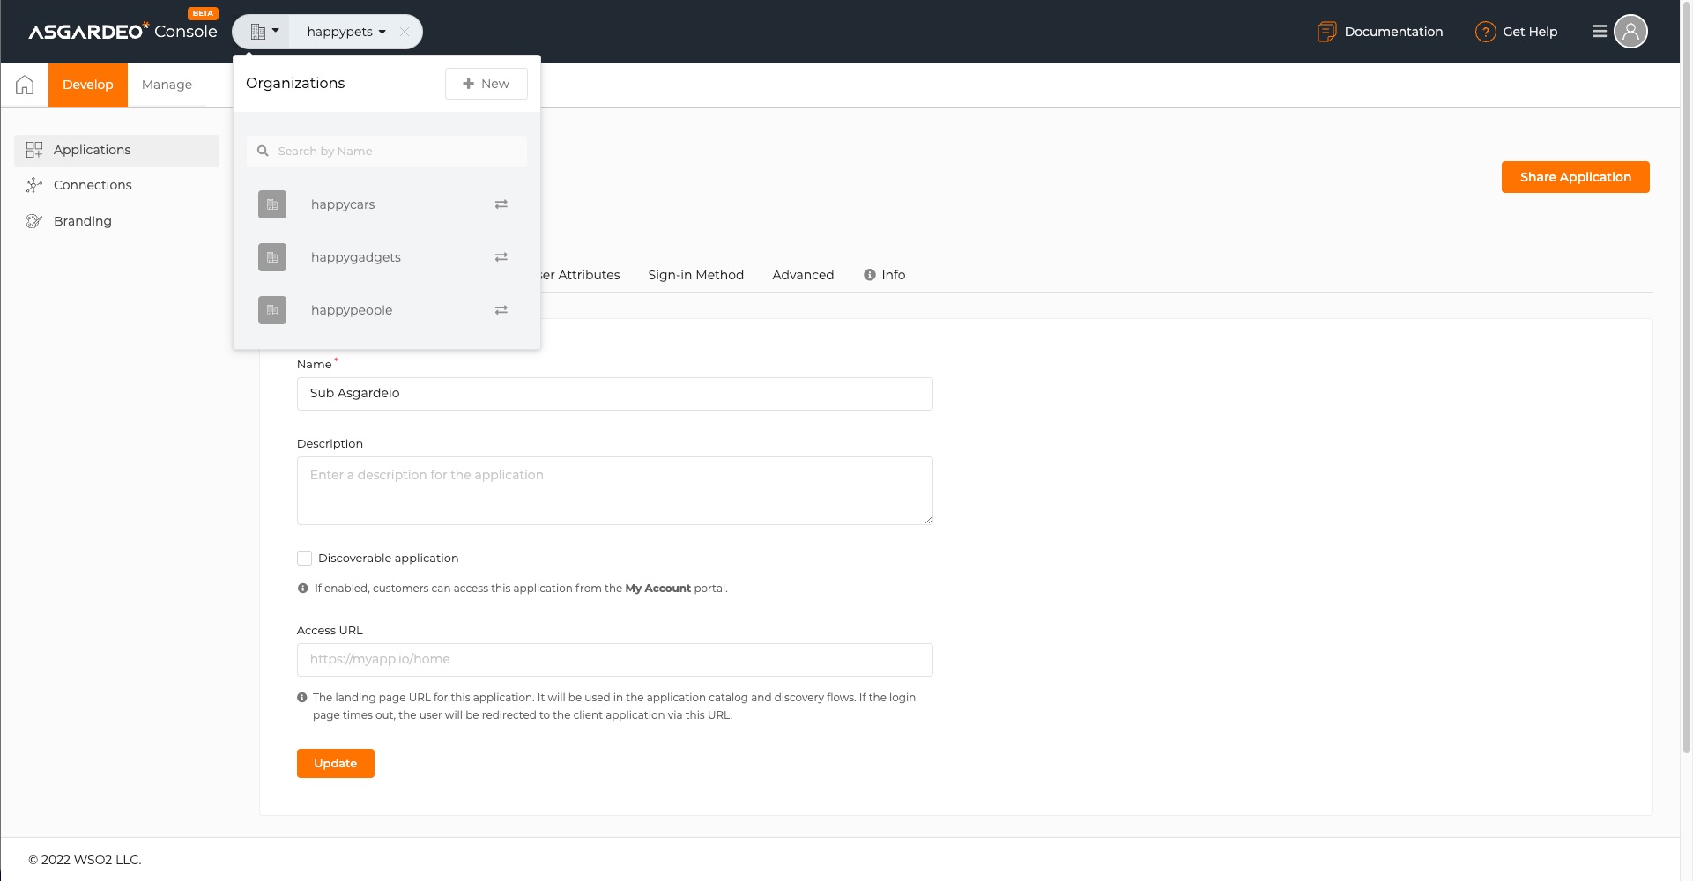Image resolution: width=1693 pixels, height=881 pixels.
Task: Click the happygadgets building icon
Action: point(272,257)
